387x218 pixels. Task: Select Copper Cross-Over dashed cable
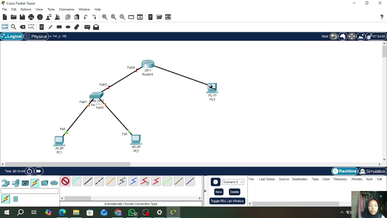(99, 182)
